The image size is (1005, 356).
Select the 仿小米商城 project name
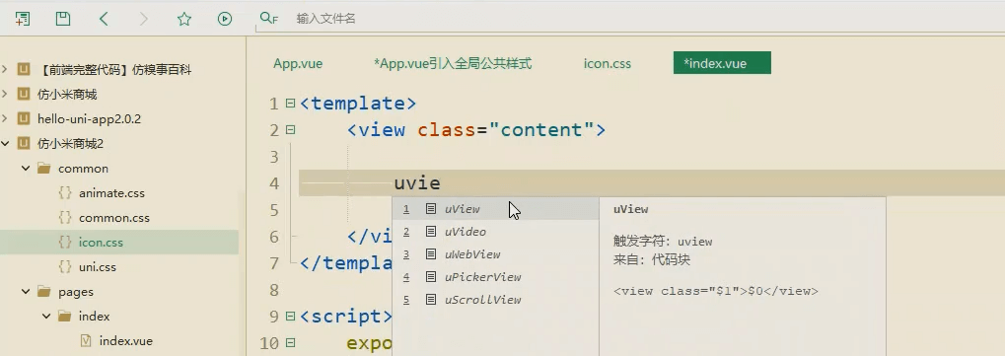[67, 95]
